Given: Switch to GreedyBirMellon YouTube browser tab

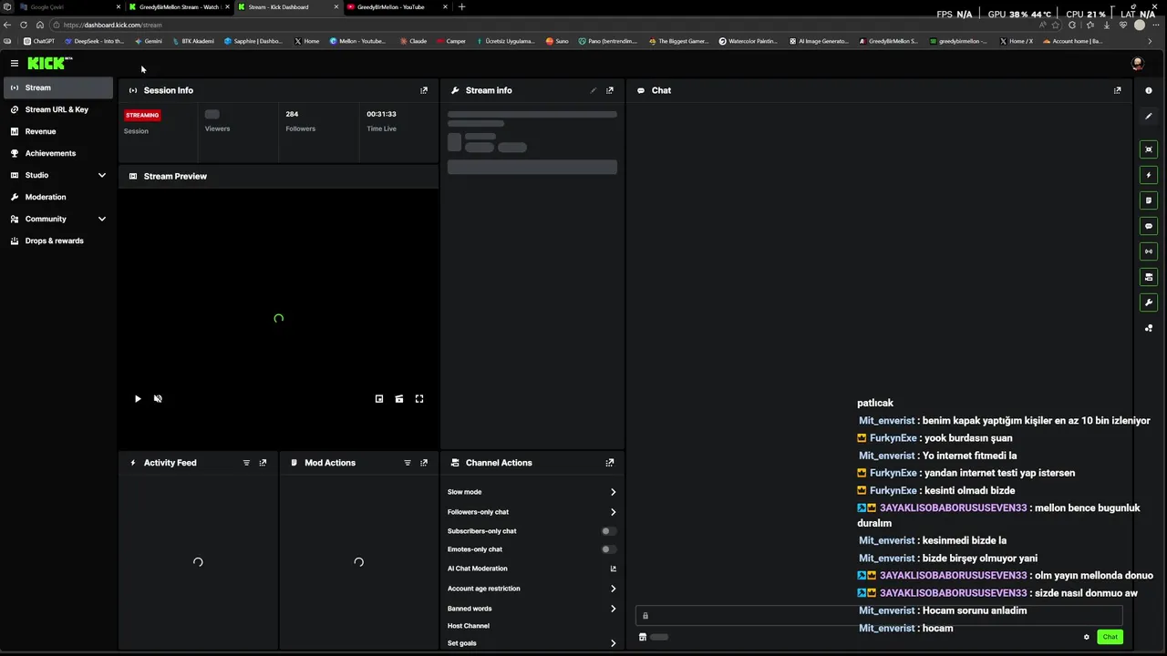Looking at the screenshot, I should [x=398, y=6].
